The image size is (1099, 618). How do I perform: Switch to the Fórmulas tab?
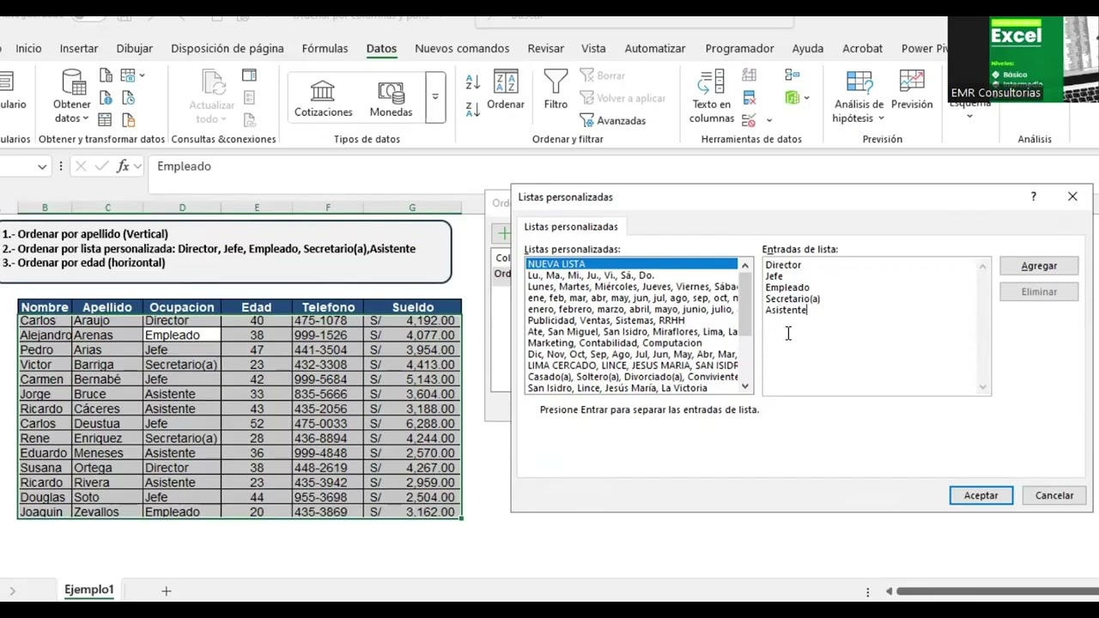[325, 49]
